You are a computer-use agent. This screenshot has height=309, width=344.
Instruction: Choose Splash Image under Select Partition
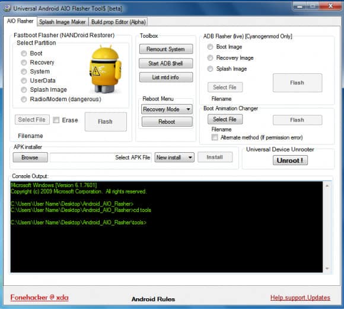tap(24, 90)
